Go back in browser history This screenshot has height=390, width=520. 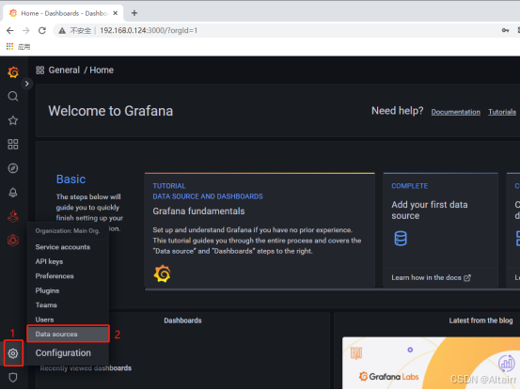pos(10,30)
